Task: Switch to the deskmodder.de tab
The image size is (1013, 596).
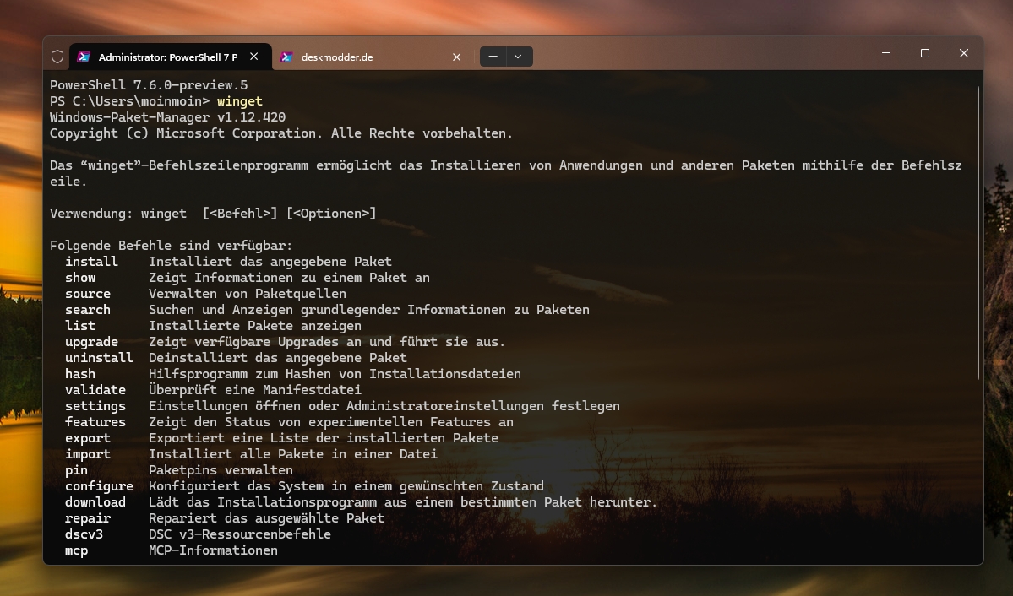Action: click(x=355, y=57)
